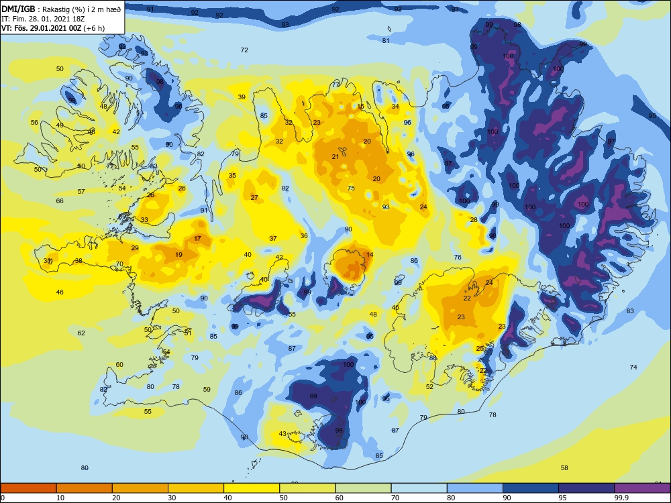The width and height of the screenshot is (671, 503).
Task: Pick the 50–60 yellow-green legend swatch
Action: [307, 488]
